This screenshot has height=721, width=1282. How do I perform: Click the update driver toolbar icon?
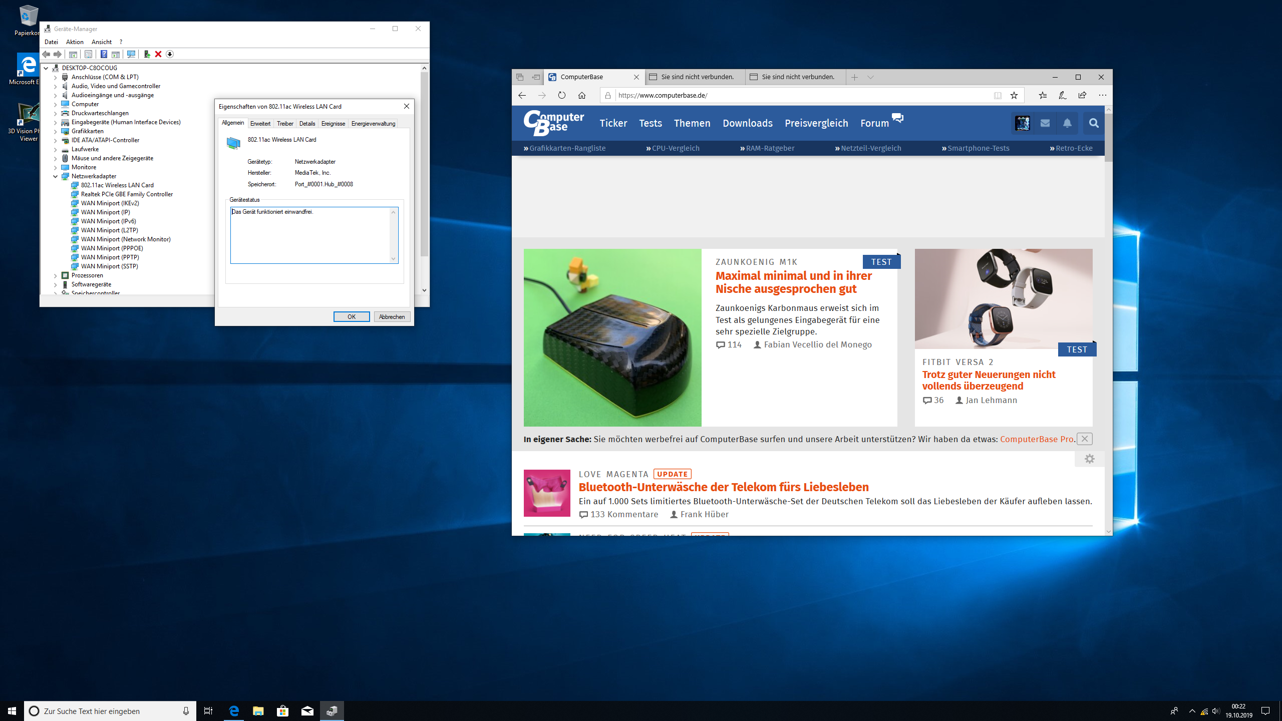coord(147,54)
